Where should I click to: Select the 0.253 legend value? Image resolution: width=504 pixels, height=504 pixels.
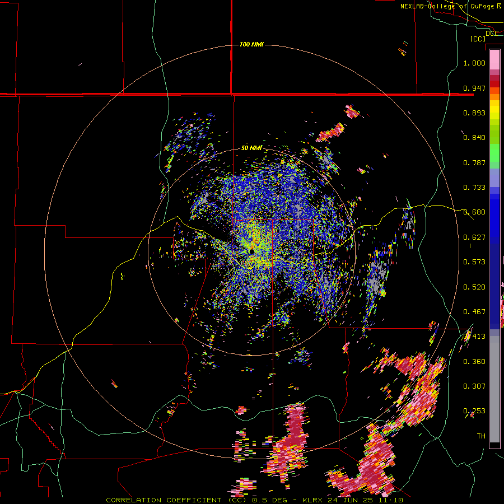(x=474, y=411)
